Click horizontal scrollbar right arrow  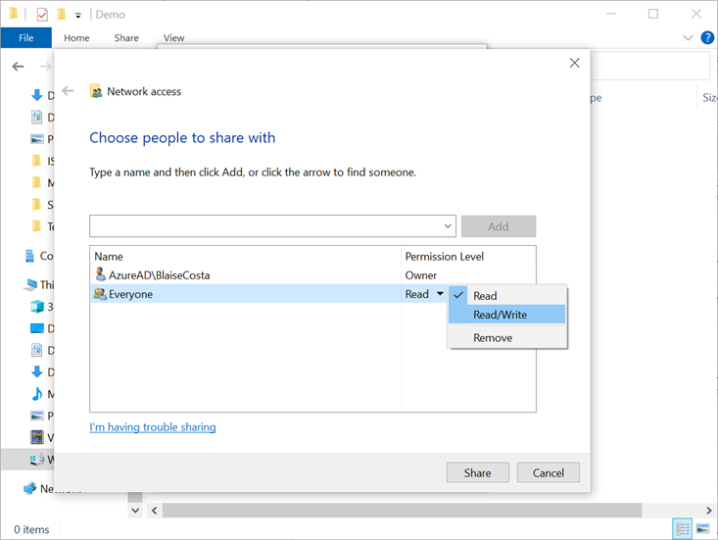[708, 511]
